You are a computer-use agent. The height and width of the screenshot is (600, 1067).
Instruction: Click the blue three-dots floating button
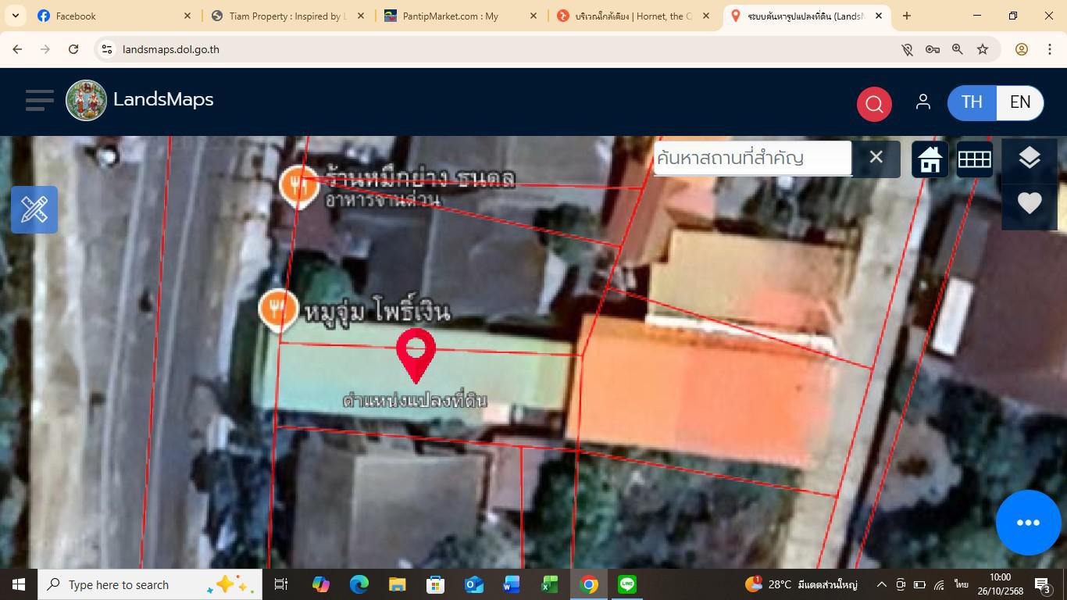click(x=1028, y=523)
